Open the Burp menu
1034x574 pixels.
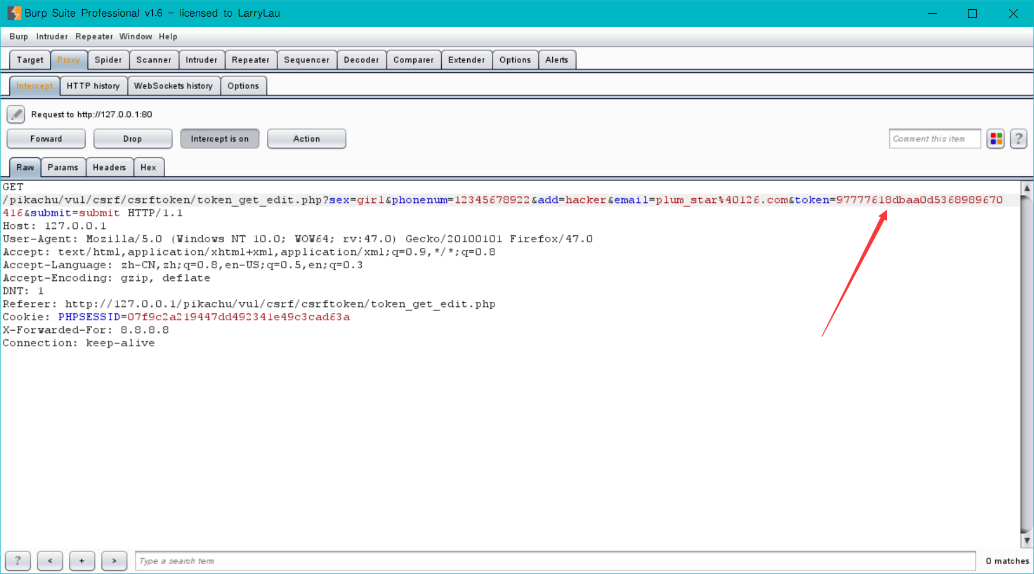19,36
